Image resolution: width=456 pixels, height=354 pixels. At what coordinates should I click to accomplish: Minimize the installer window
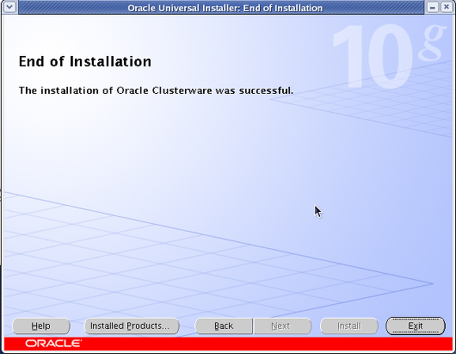click(x=433, y=7)
